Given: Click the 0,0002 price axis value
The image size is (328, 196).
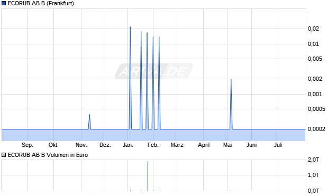Looking at the screenshot, I should [316, 129].
